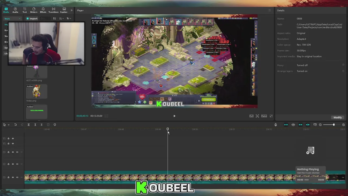Click the Arrange layers info icon

(x=343, y=71)
